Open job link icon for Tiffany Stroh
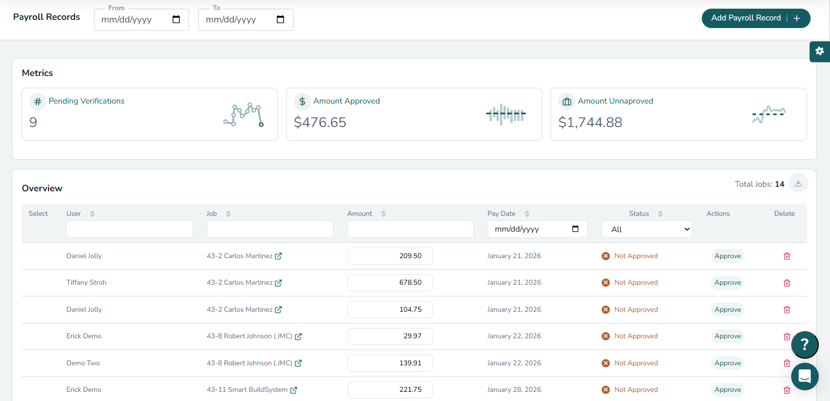Screen dimensions: 830x401 click(278, 283)
